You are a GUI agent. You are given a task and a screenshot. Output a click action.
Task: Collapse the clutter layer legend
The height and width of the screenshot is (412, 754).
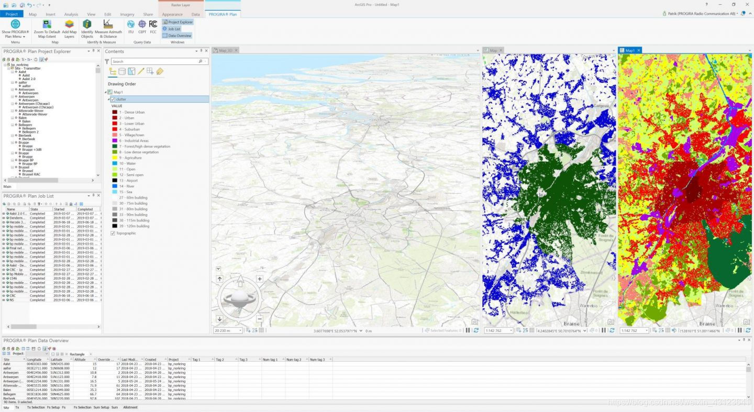[108, 99]
